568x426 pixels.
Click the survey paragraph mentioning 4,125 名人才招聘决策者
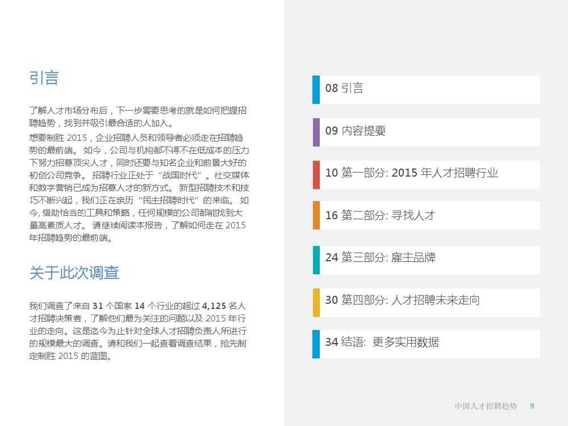pos(138,331)
